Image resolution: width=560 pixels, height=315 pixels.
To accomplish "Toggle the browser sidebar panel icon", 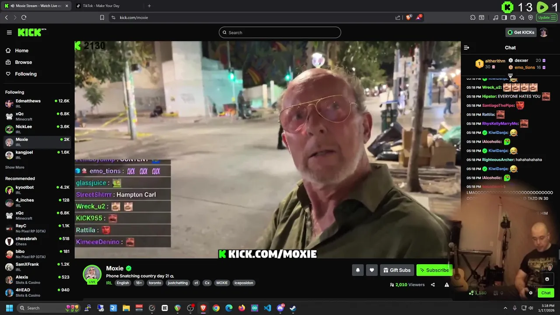I will coord(504,17).
